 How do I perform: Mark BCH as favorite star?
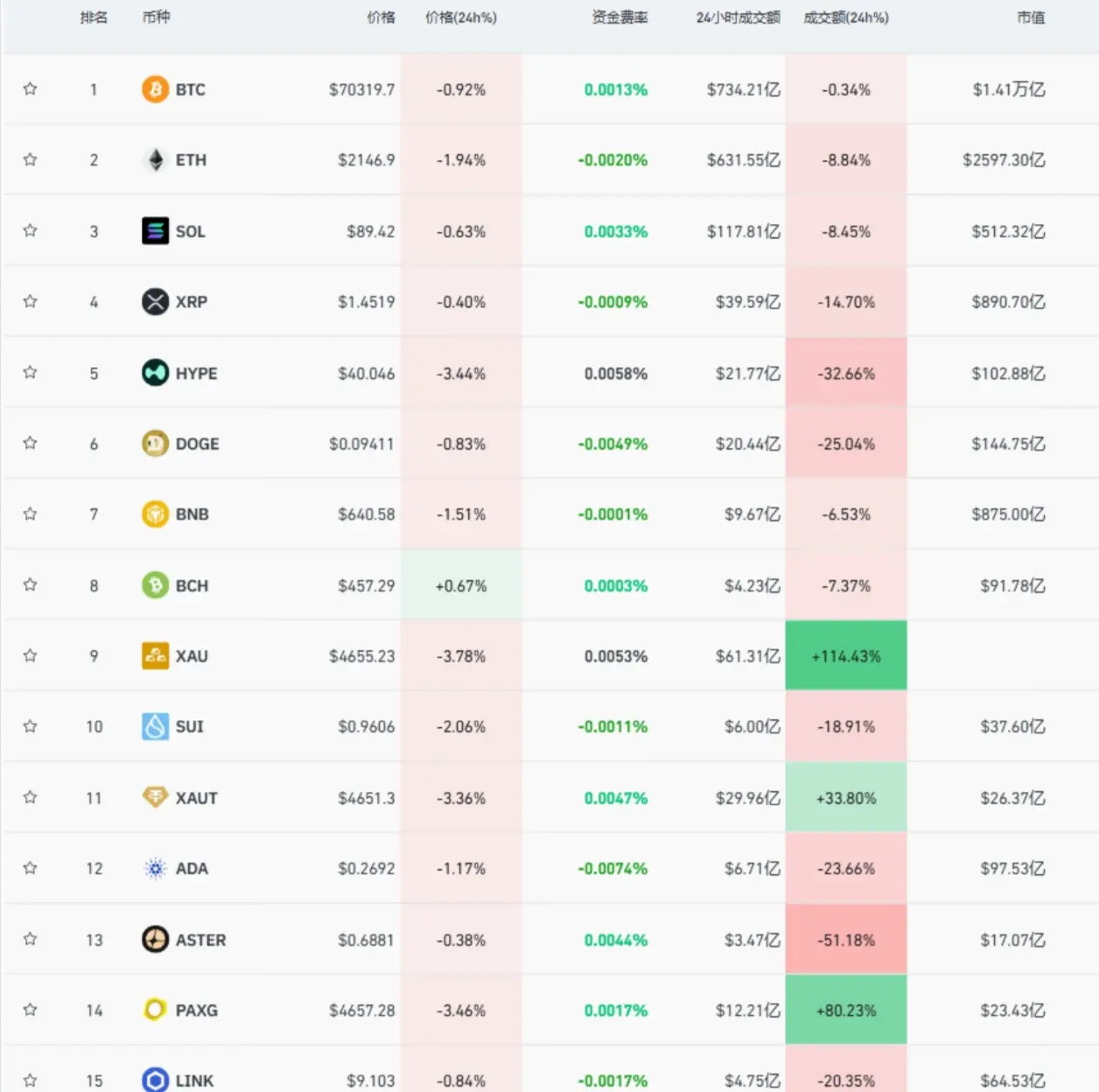[30, 584]
